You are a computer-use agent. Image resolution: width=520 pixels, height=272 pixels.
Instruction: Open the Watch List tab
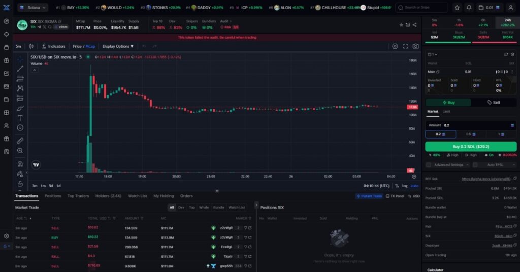[x=137, y=196]
